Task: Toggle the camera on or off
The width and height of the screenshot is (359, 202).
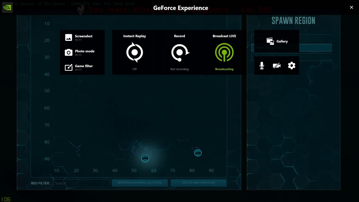Action: [277, 66]
